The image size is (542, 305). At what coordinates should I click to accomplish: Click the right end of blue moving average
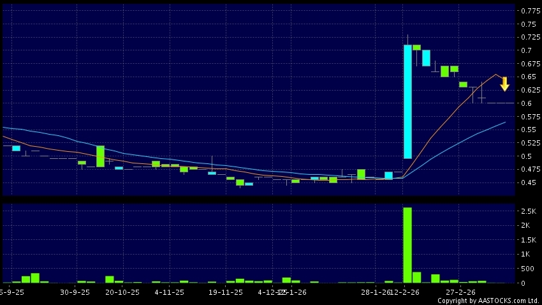[505, 122]
